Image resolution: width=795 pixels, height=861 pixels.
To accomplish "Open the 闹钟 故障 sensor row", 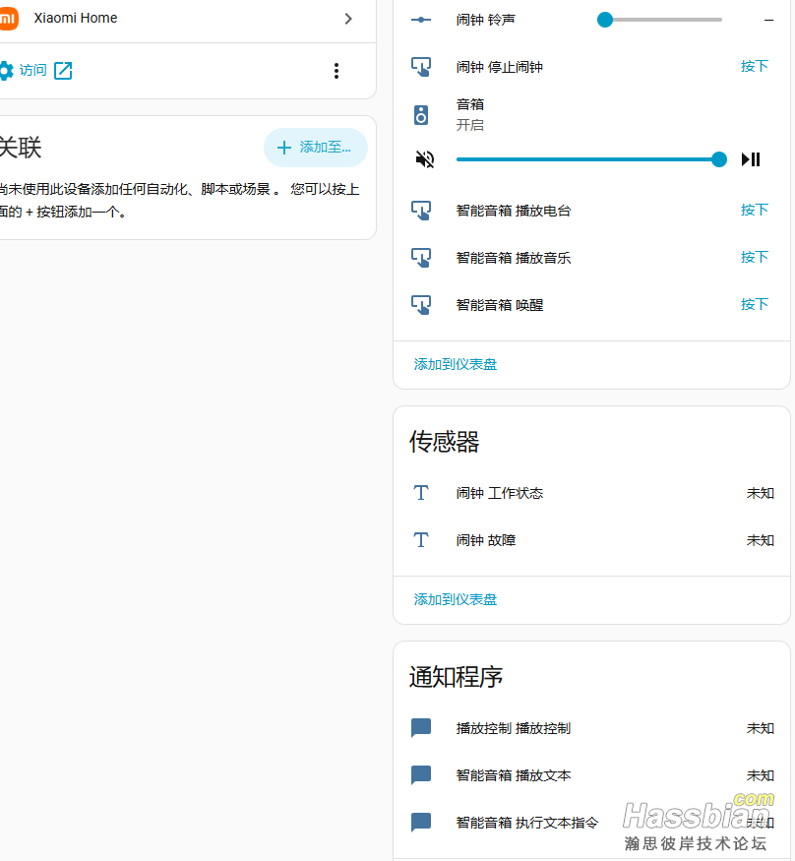I will 592,540.
